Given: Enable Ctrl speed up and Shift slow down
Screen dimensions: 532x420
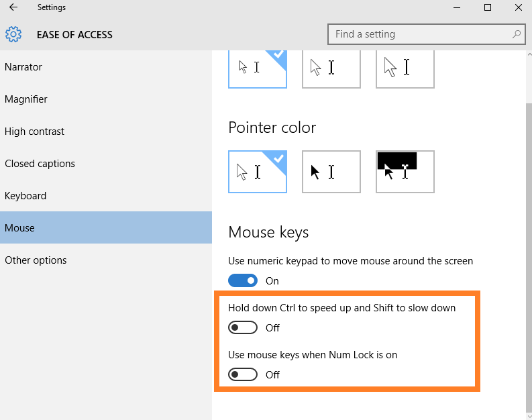Looking at the screenshot, I should (243, 327).
